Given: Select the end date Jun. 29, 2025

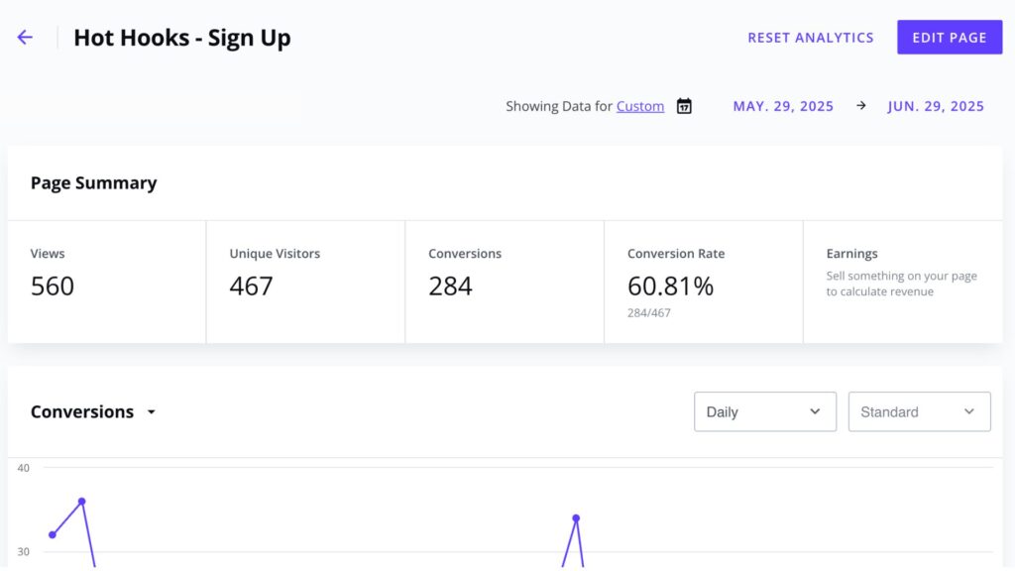Looking at the screenshot, I should tap(936, 106).
